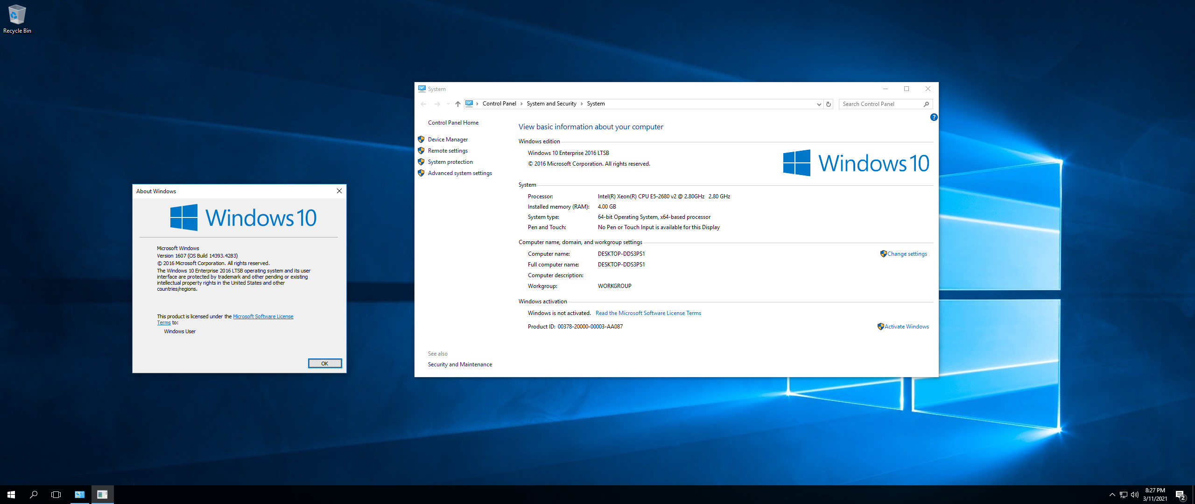Image resolution: width=1195 pixels, height=504 pixels.
Task: Open Security and Maintenance link
Action: (x=460, y=364)
